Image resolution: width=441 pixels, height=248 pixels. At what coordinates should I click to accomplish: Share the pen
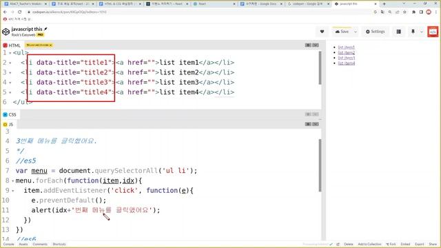(433, 245)
